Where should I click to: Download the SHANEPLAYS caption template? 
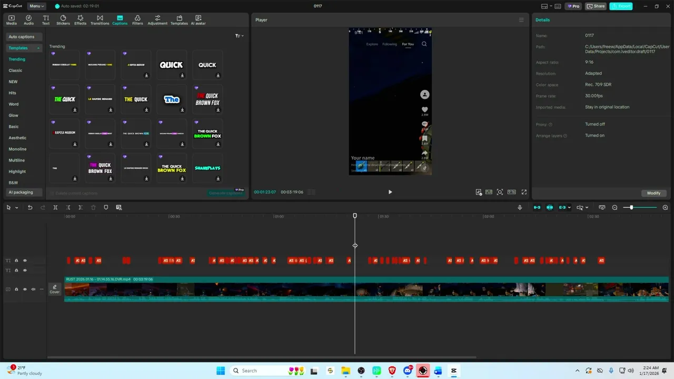click(x=218, y=178)
